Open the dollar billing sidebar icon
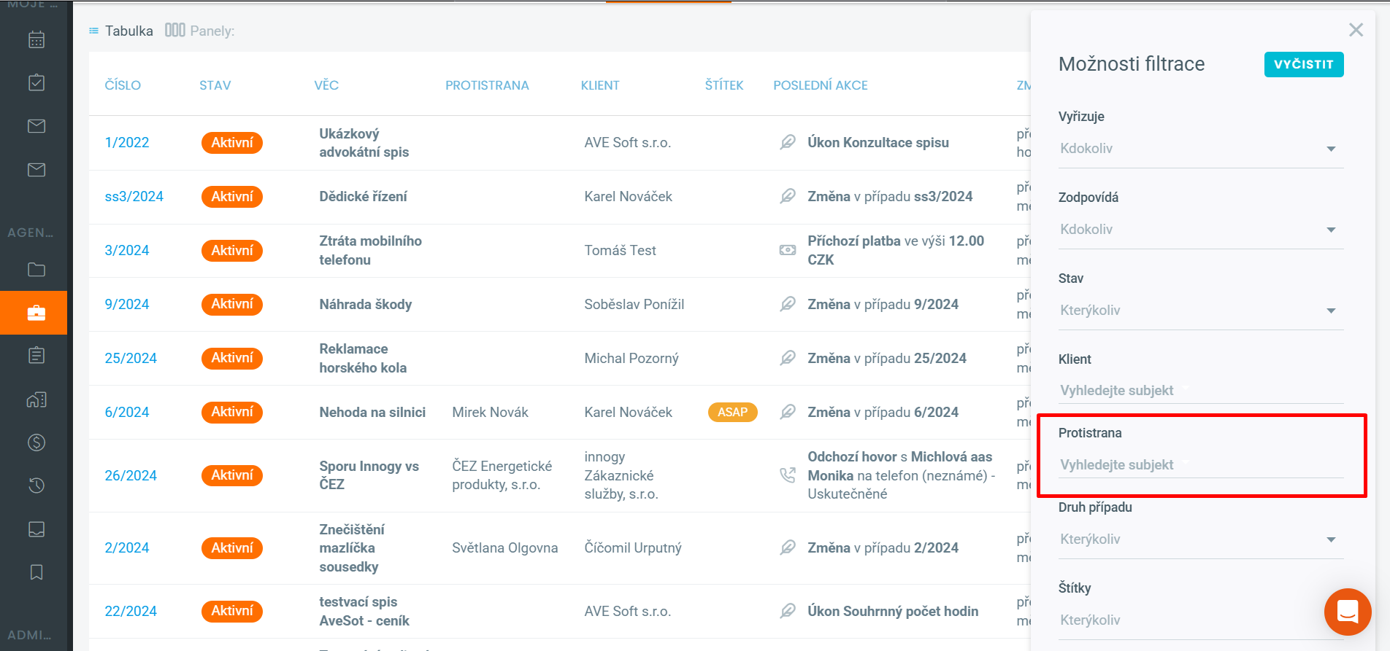Image resolution: width=1390 pixels, height=651 pixels. click(37, 443)
